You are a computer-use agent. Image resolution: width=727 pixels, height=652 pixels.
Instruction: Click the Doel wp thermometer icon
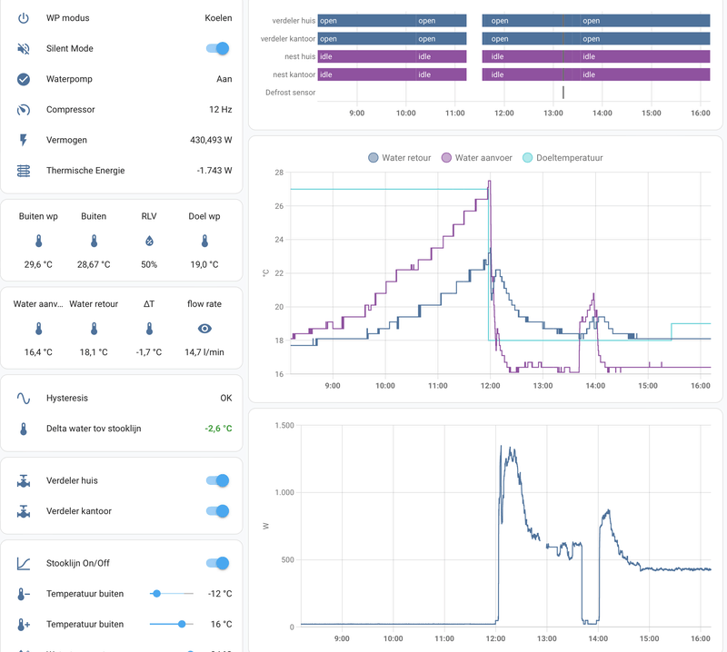(x=204, y=241)
